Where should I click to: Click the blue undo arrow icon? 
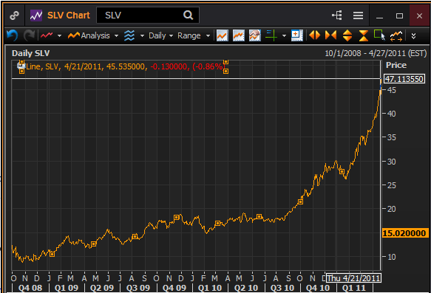(12, 35)
